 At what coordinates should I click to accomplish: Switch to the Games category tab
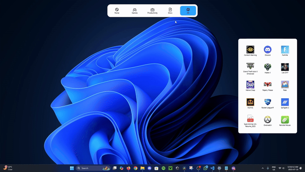135,11
